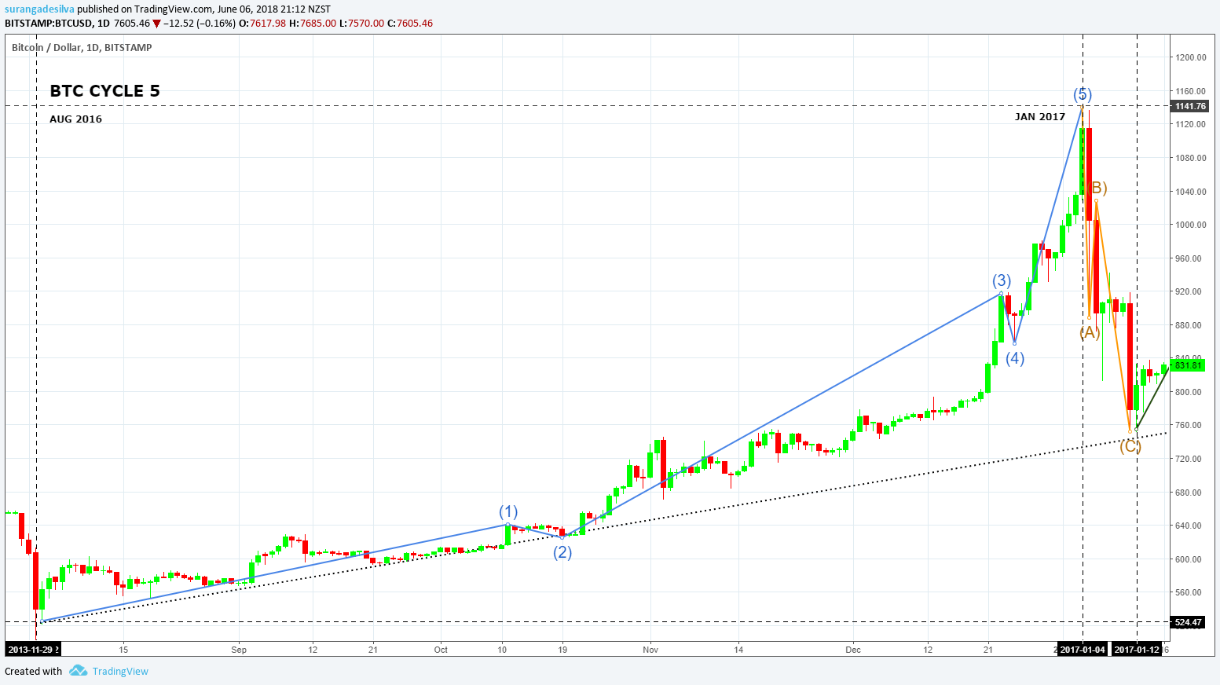
Task: Click the Oct time axis label
Action: click(x=441, y=650)
